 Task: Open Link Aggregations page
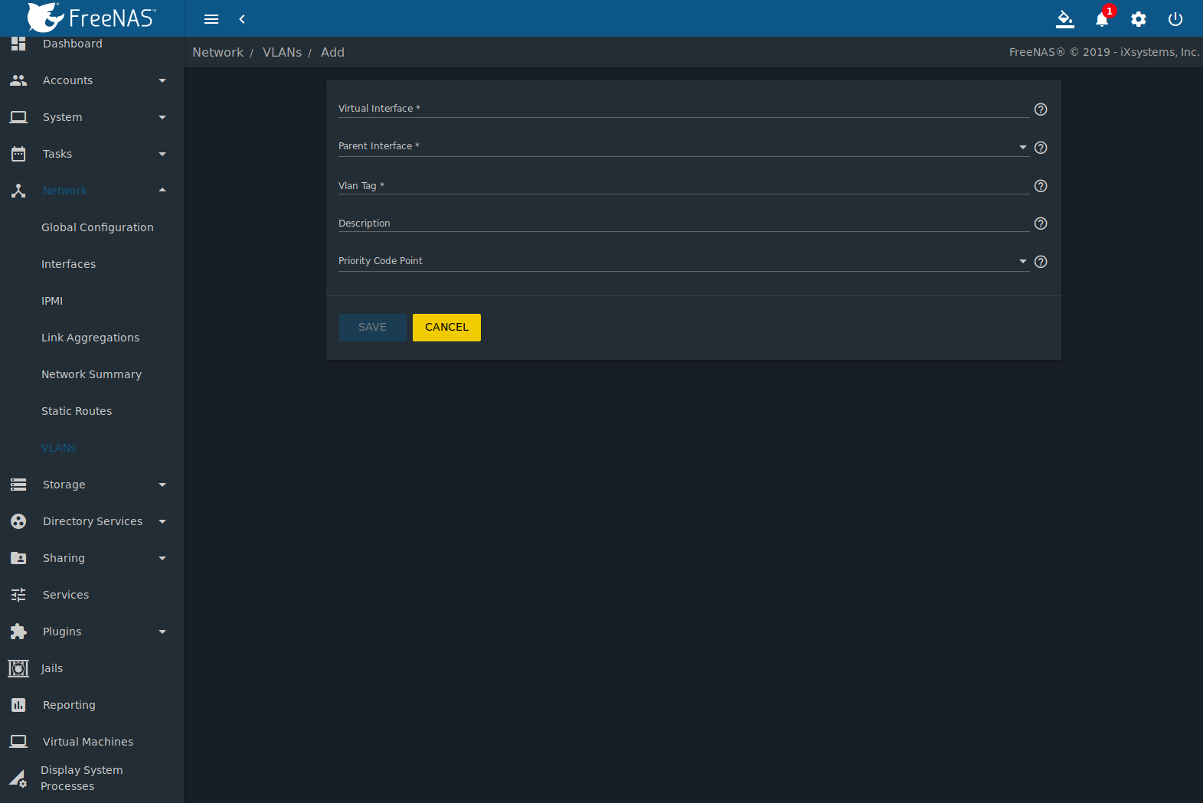pos(90,338)
